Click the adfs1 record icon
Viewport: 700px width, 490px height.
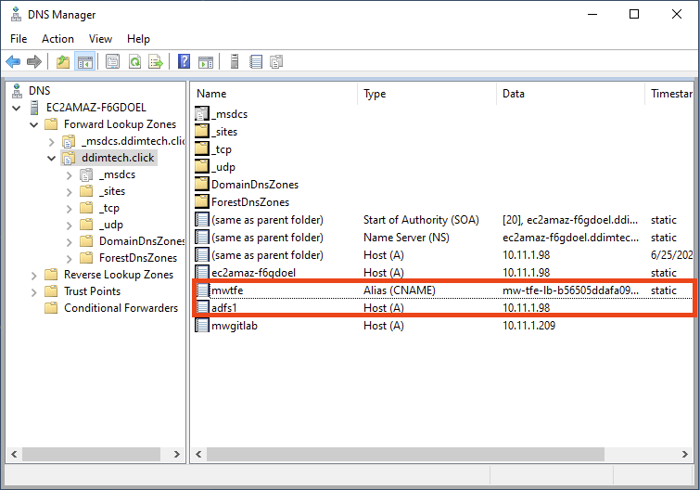click(x=203, y=308)
